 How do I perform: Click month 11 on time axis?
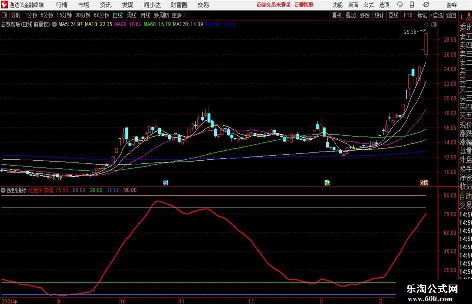[x=181, y=301]
